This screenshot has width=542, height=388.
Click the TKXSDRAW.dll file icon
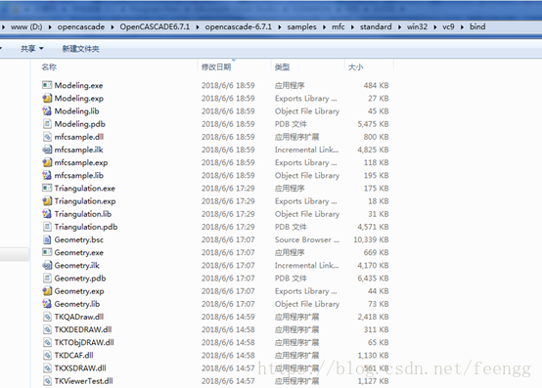(x=47, y=368)
